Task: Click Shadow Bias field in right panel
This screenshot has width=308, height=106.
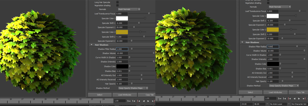Action: click(273, 69)
